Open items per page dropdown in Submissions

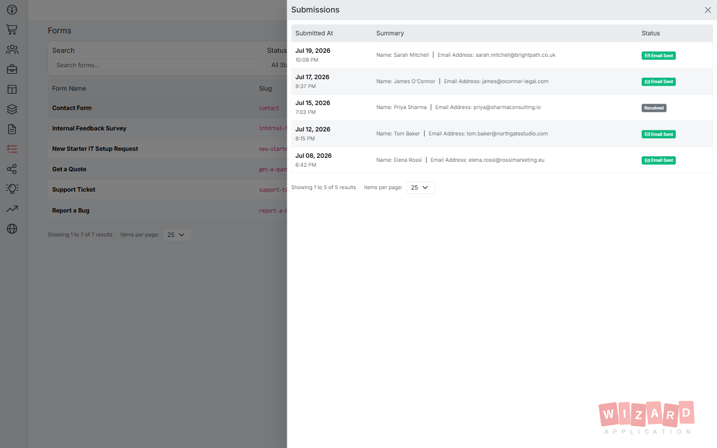(421, 188)
